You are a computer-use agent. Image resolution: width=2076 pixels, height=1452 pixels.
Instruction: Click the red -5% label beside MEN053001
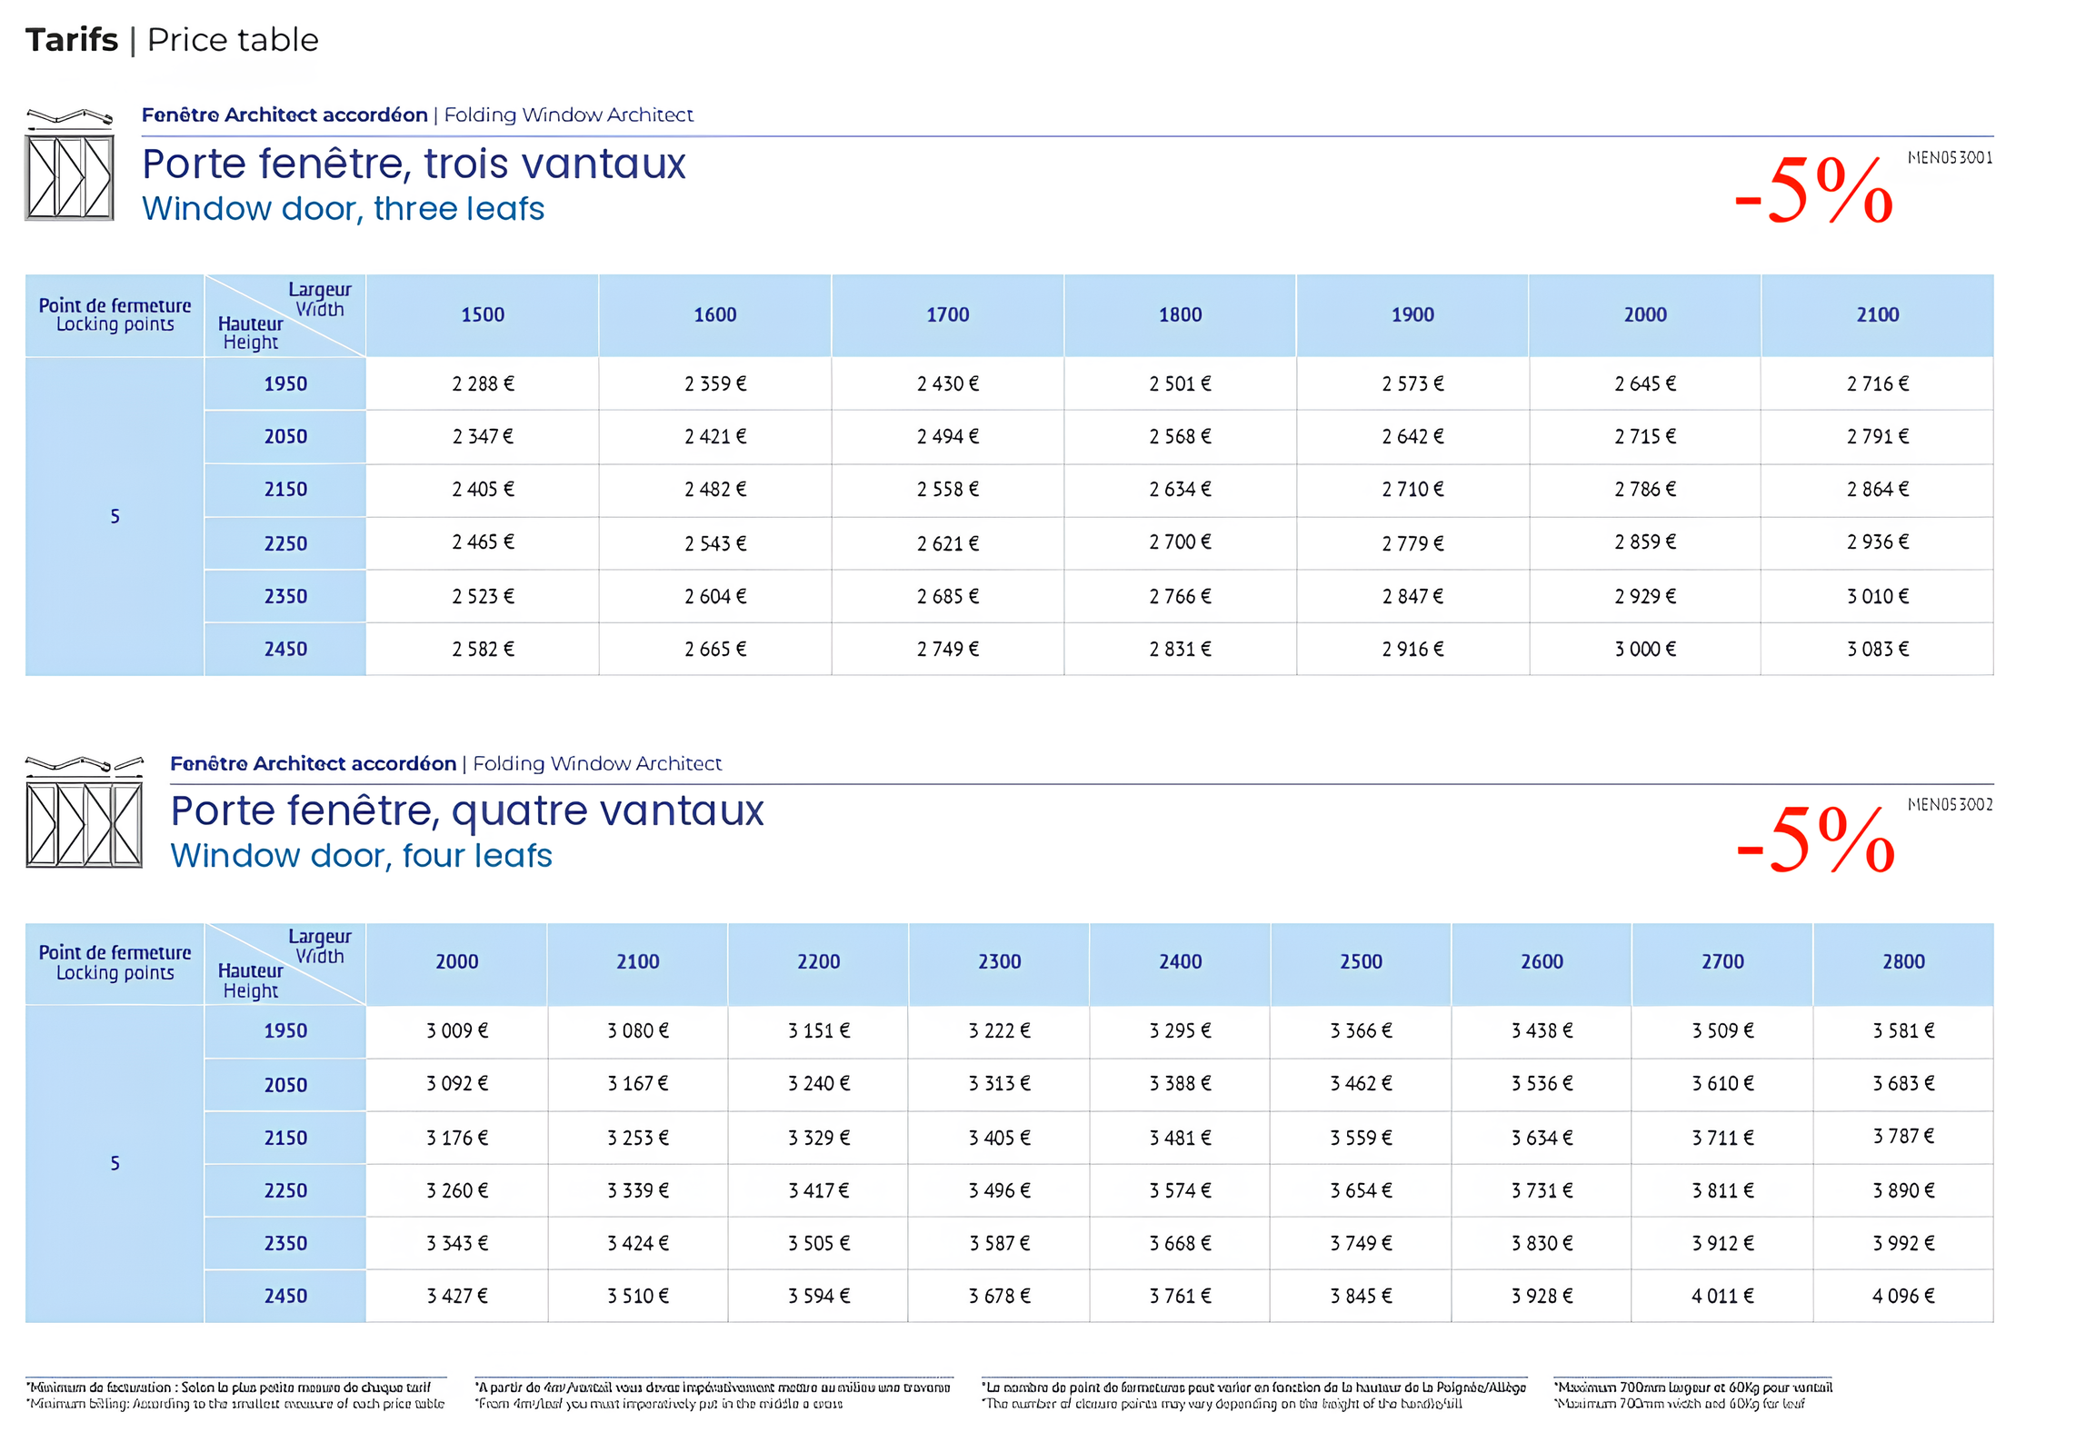[x=1812, y=190]
